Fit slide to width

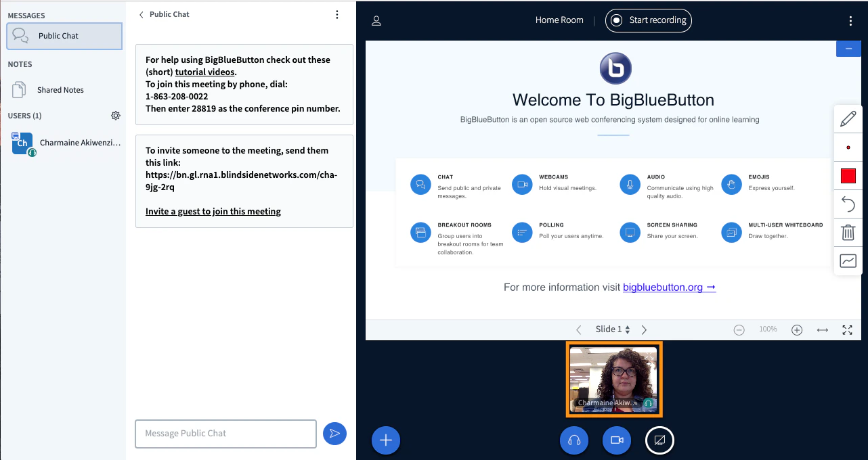823,330
